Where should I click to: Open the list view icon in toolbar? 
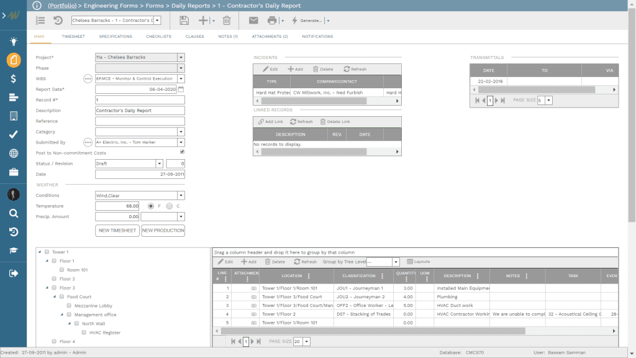(x=40, y=21)
